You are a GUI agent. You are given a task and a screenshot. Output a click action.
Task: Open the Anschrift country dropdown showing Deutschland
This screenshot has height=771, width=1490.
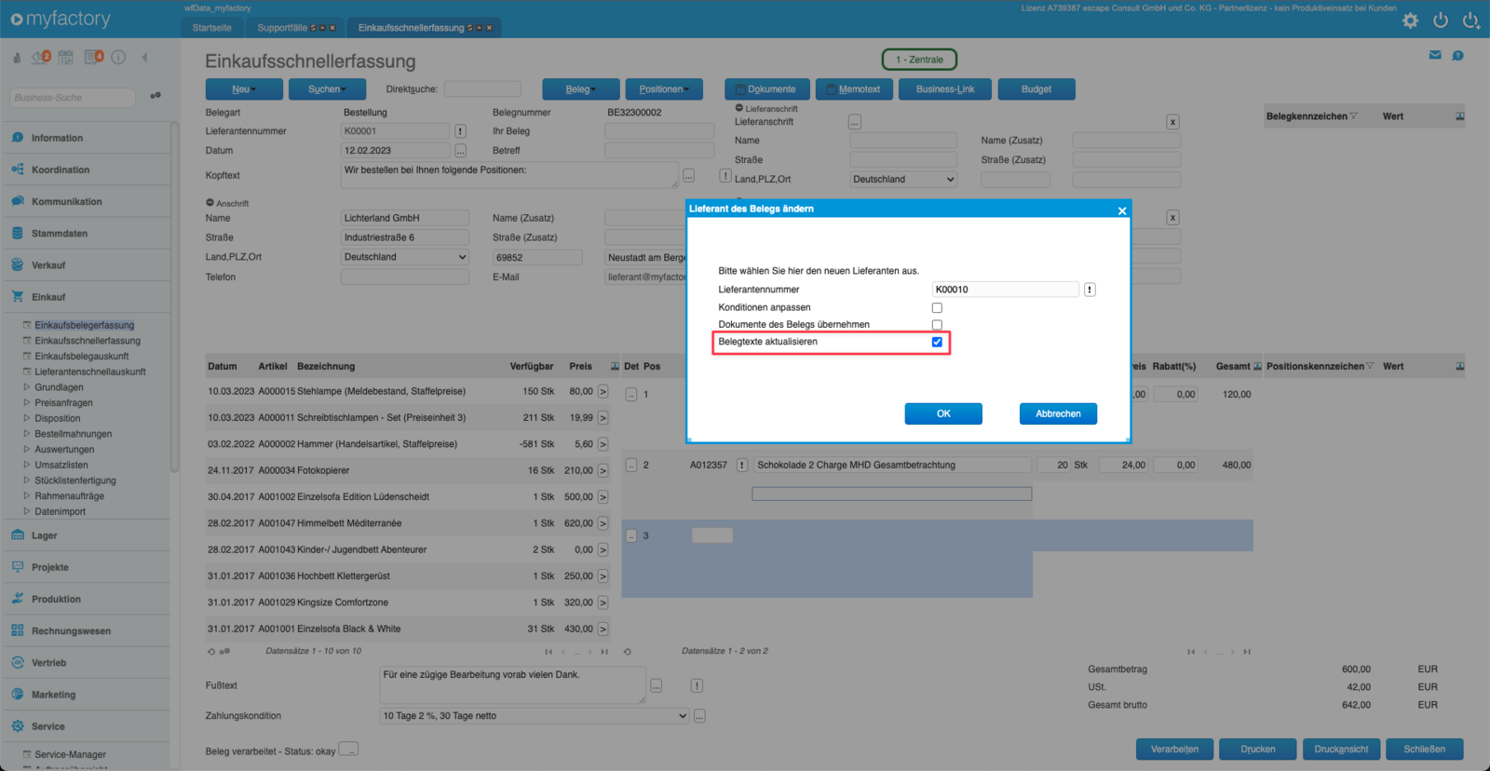tap(405, 257)
